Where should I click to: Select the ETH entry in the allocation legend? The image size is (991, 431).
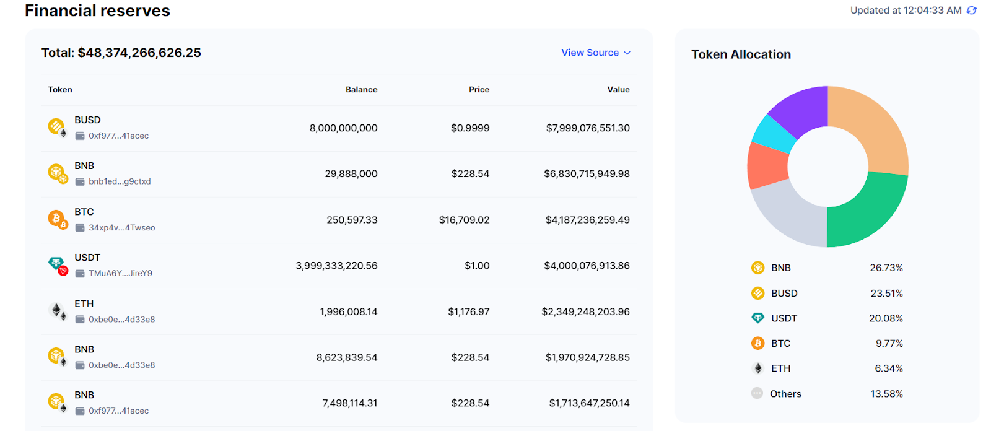click(780, 368)
